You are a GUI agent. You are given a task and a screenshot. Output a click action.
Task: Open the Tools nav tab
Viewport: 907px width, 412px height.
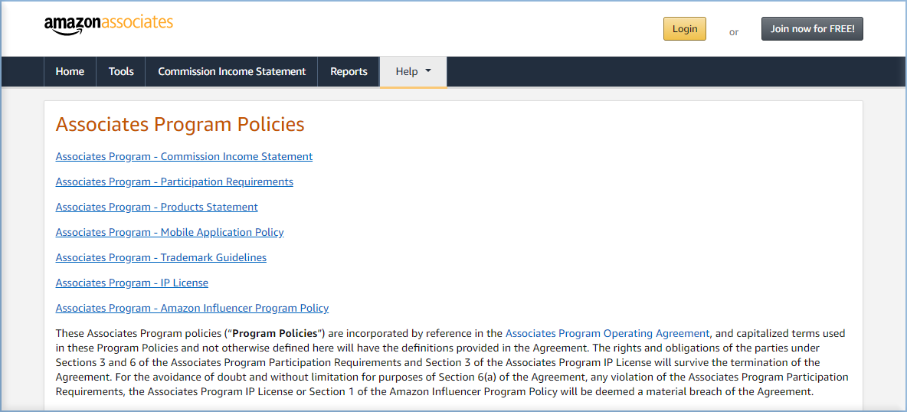(121, 72)
